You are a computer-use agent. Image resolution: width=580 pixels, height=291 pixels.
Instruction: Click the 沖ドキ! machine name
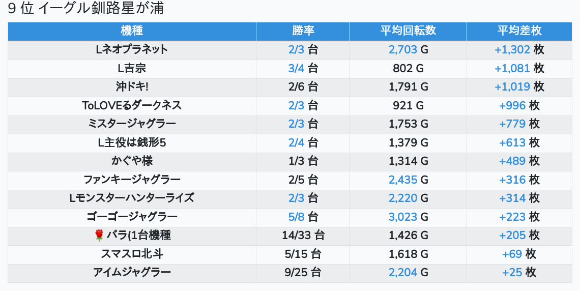(x=132, y=87)
